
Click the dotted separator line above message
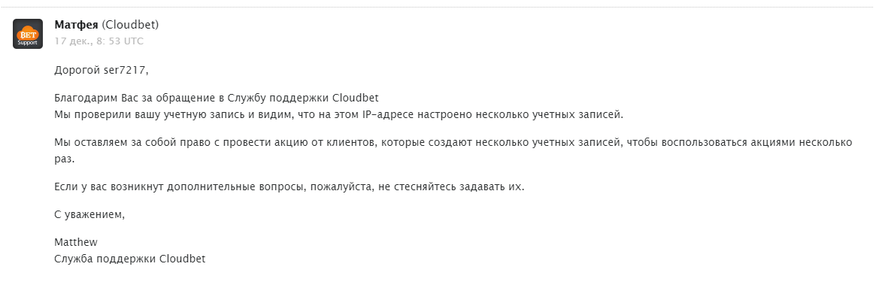[438, 7]
